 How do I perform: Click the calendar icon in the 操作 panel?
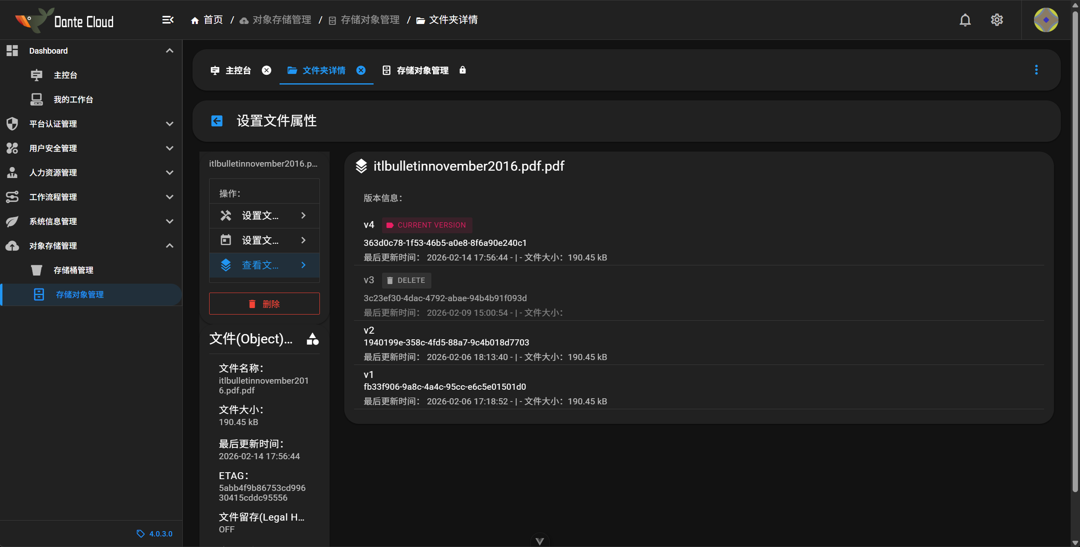225,240
